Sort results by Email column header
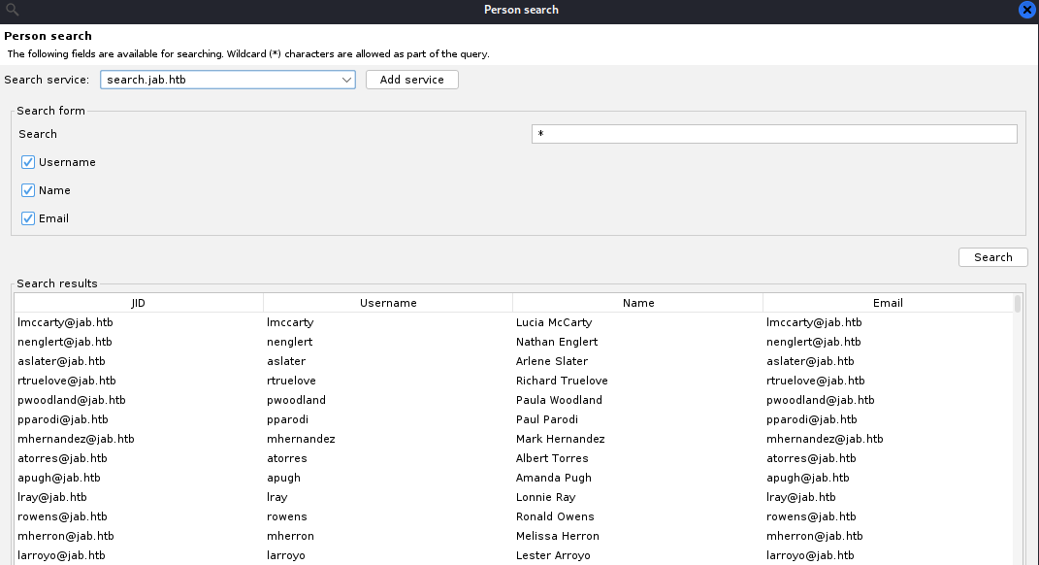This screenshot has width=1039, height=565. pos(888,303)
